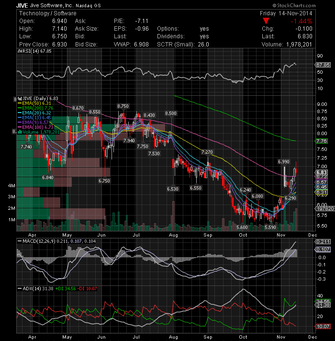Click the High value 7.140
This screenshot has width=335, height=341.
(x=59, y=28)
